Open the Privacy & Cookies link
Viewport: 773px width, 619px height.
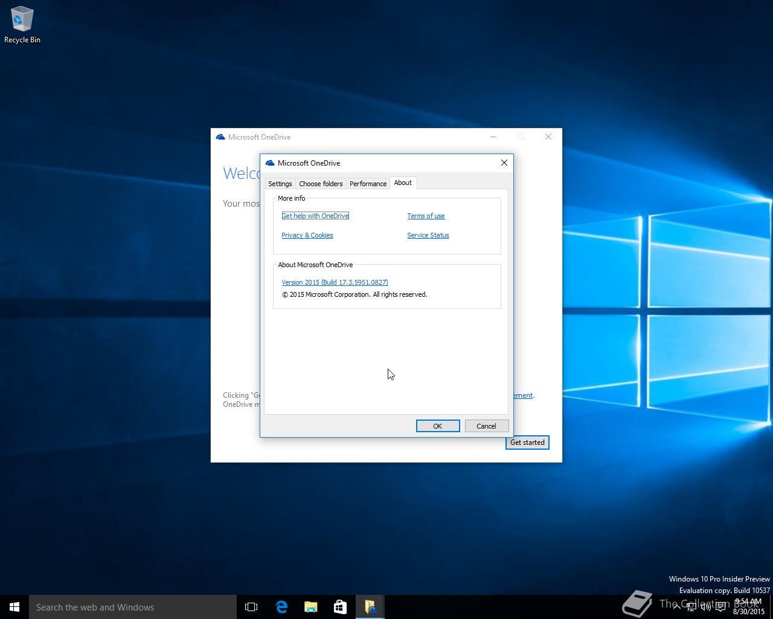[x=307, y=235]
